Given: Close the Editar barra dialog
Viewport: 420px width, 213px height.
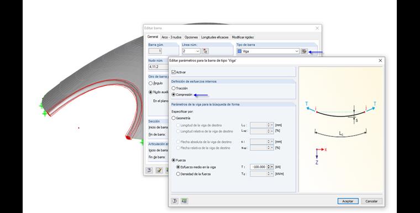Looking at the screenshot, I should 317,28.
